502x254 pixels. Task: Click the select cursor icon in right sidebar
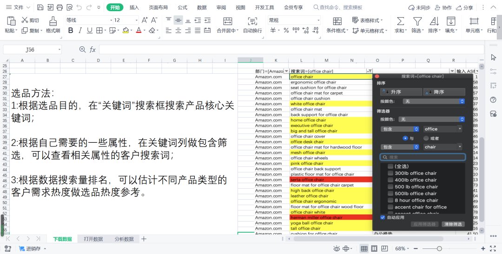[493, 57]
